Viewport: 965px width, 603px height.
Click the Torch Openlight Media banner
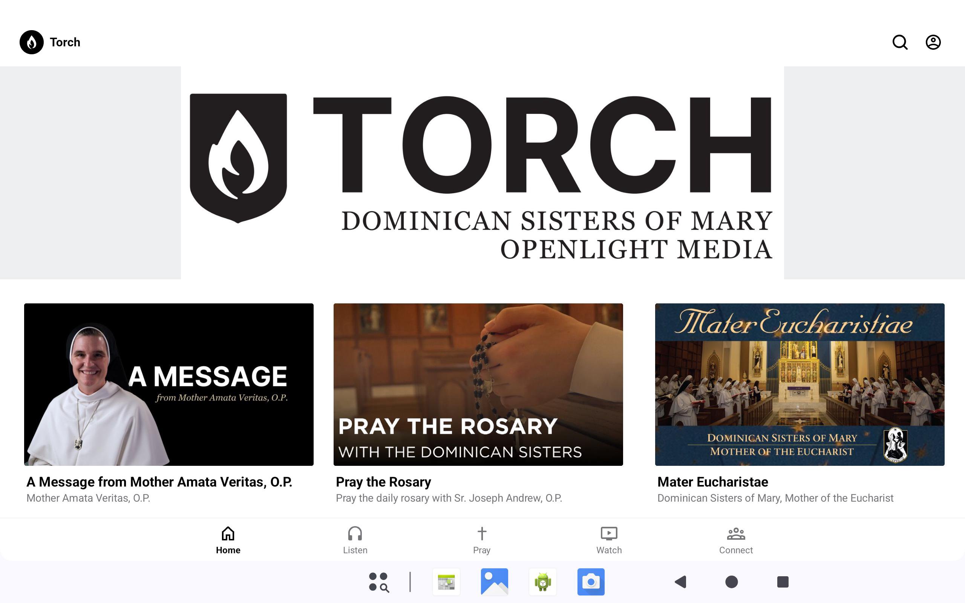click(x=482, y=173)
